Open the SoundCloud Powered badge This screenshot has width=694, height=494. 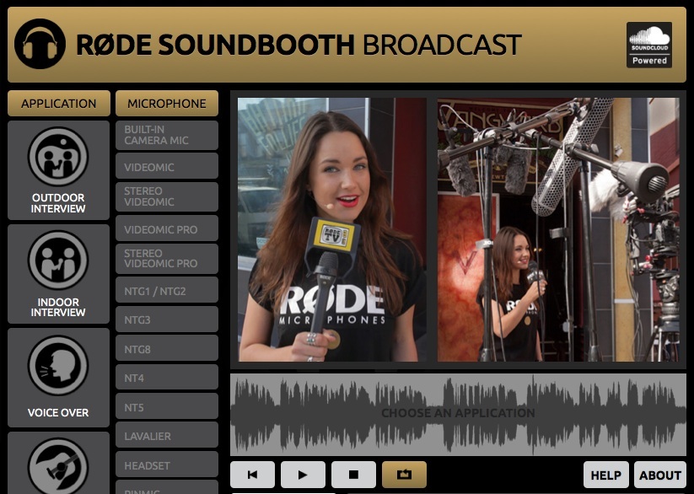[x=648, y=45]
